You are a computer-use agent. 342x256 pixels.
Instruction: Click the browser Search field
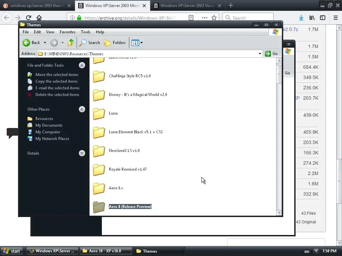coord(248,18)
